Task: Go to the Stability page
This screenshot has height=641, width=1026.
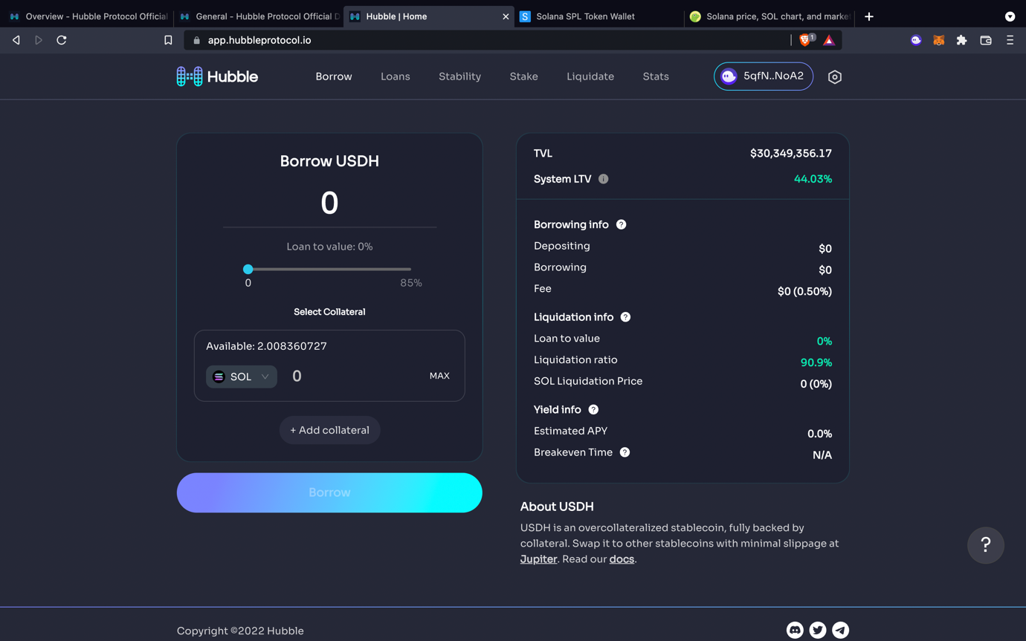Action: 459,77
